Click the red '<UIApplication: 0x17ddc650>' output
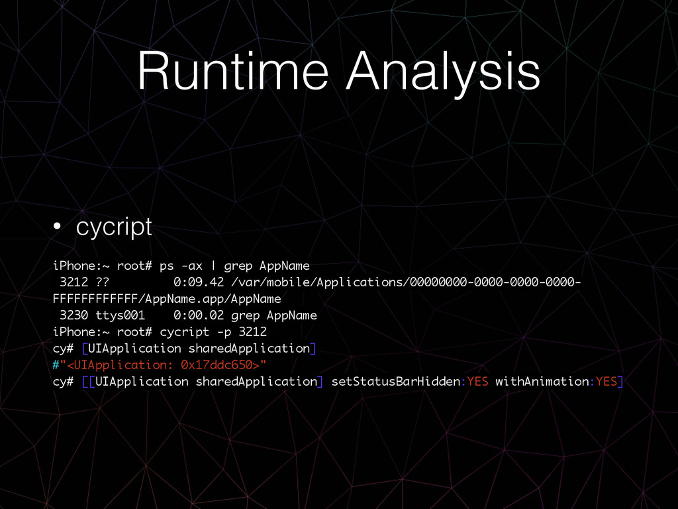Screen dimensions: 678x509 coord(163,365)
